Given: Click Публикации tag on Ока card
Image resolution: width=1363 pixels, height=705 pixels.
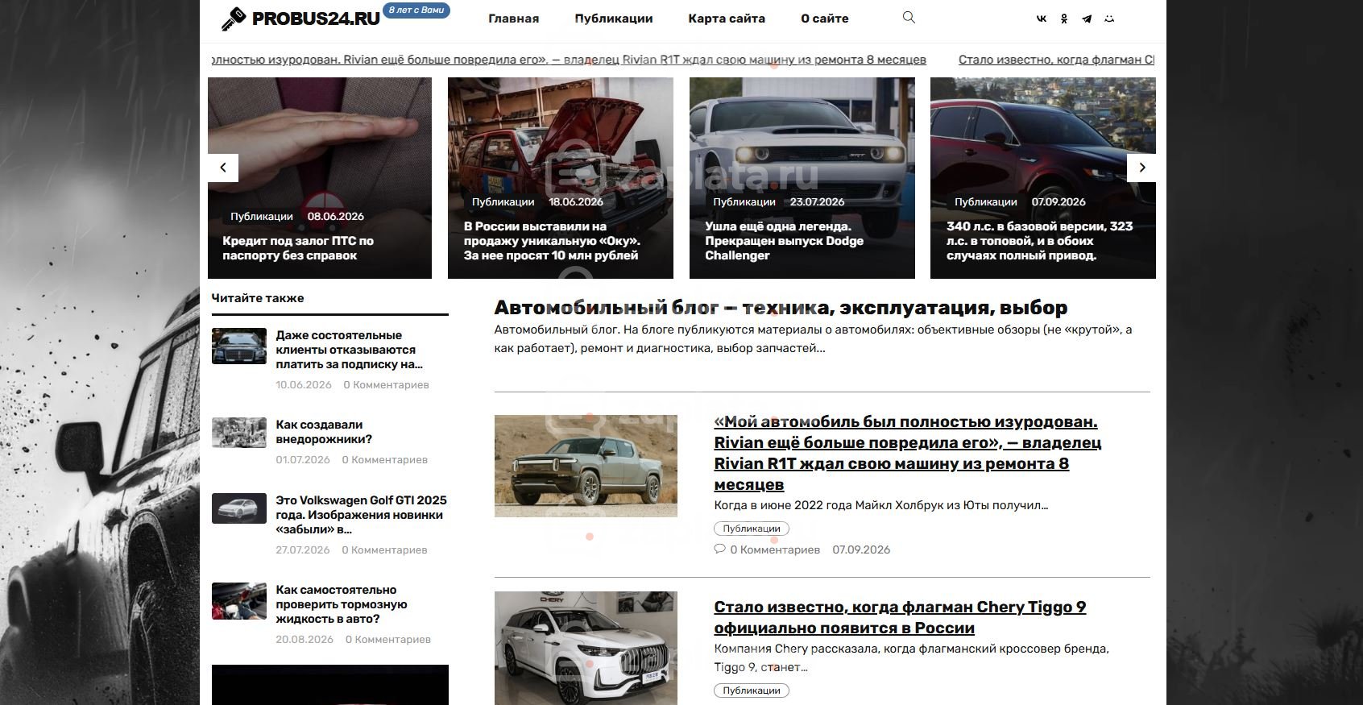Looking at the screenshot, I should (503, 202).
